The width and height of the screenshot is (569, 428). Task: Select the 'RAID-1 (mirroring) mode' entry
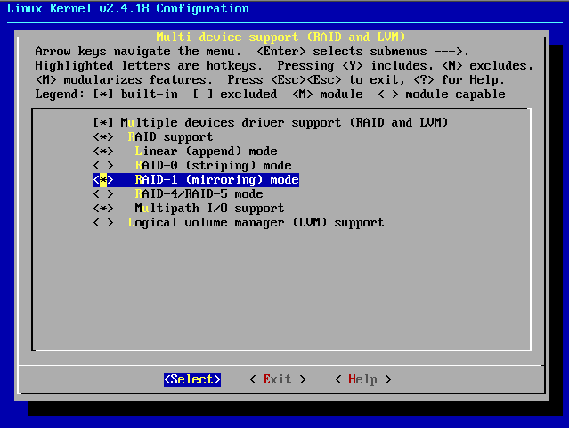[x=216, y=180]
